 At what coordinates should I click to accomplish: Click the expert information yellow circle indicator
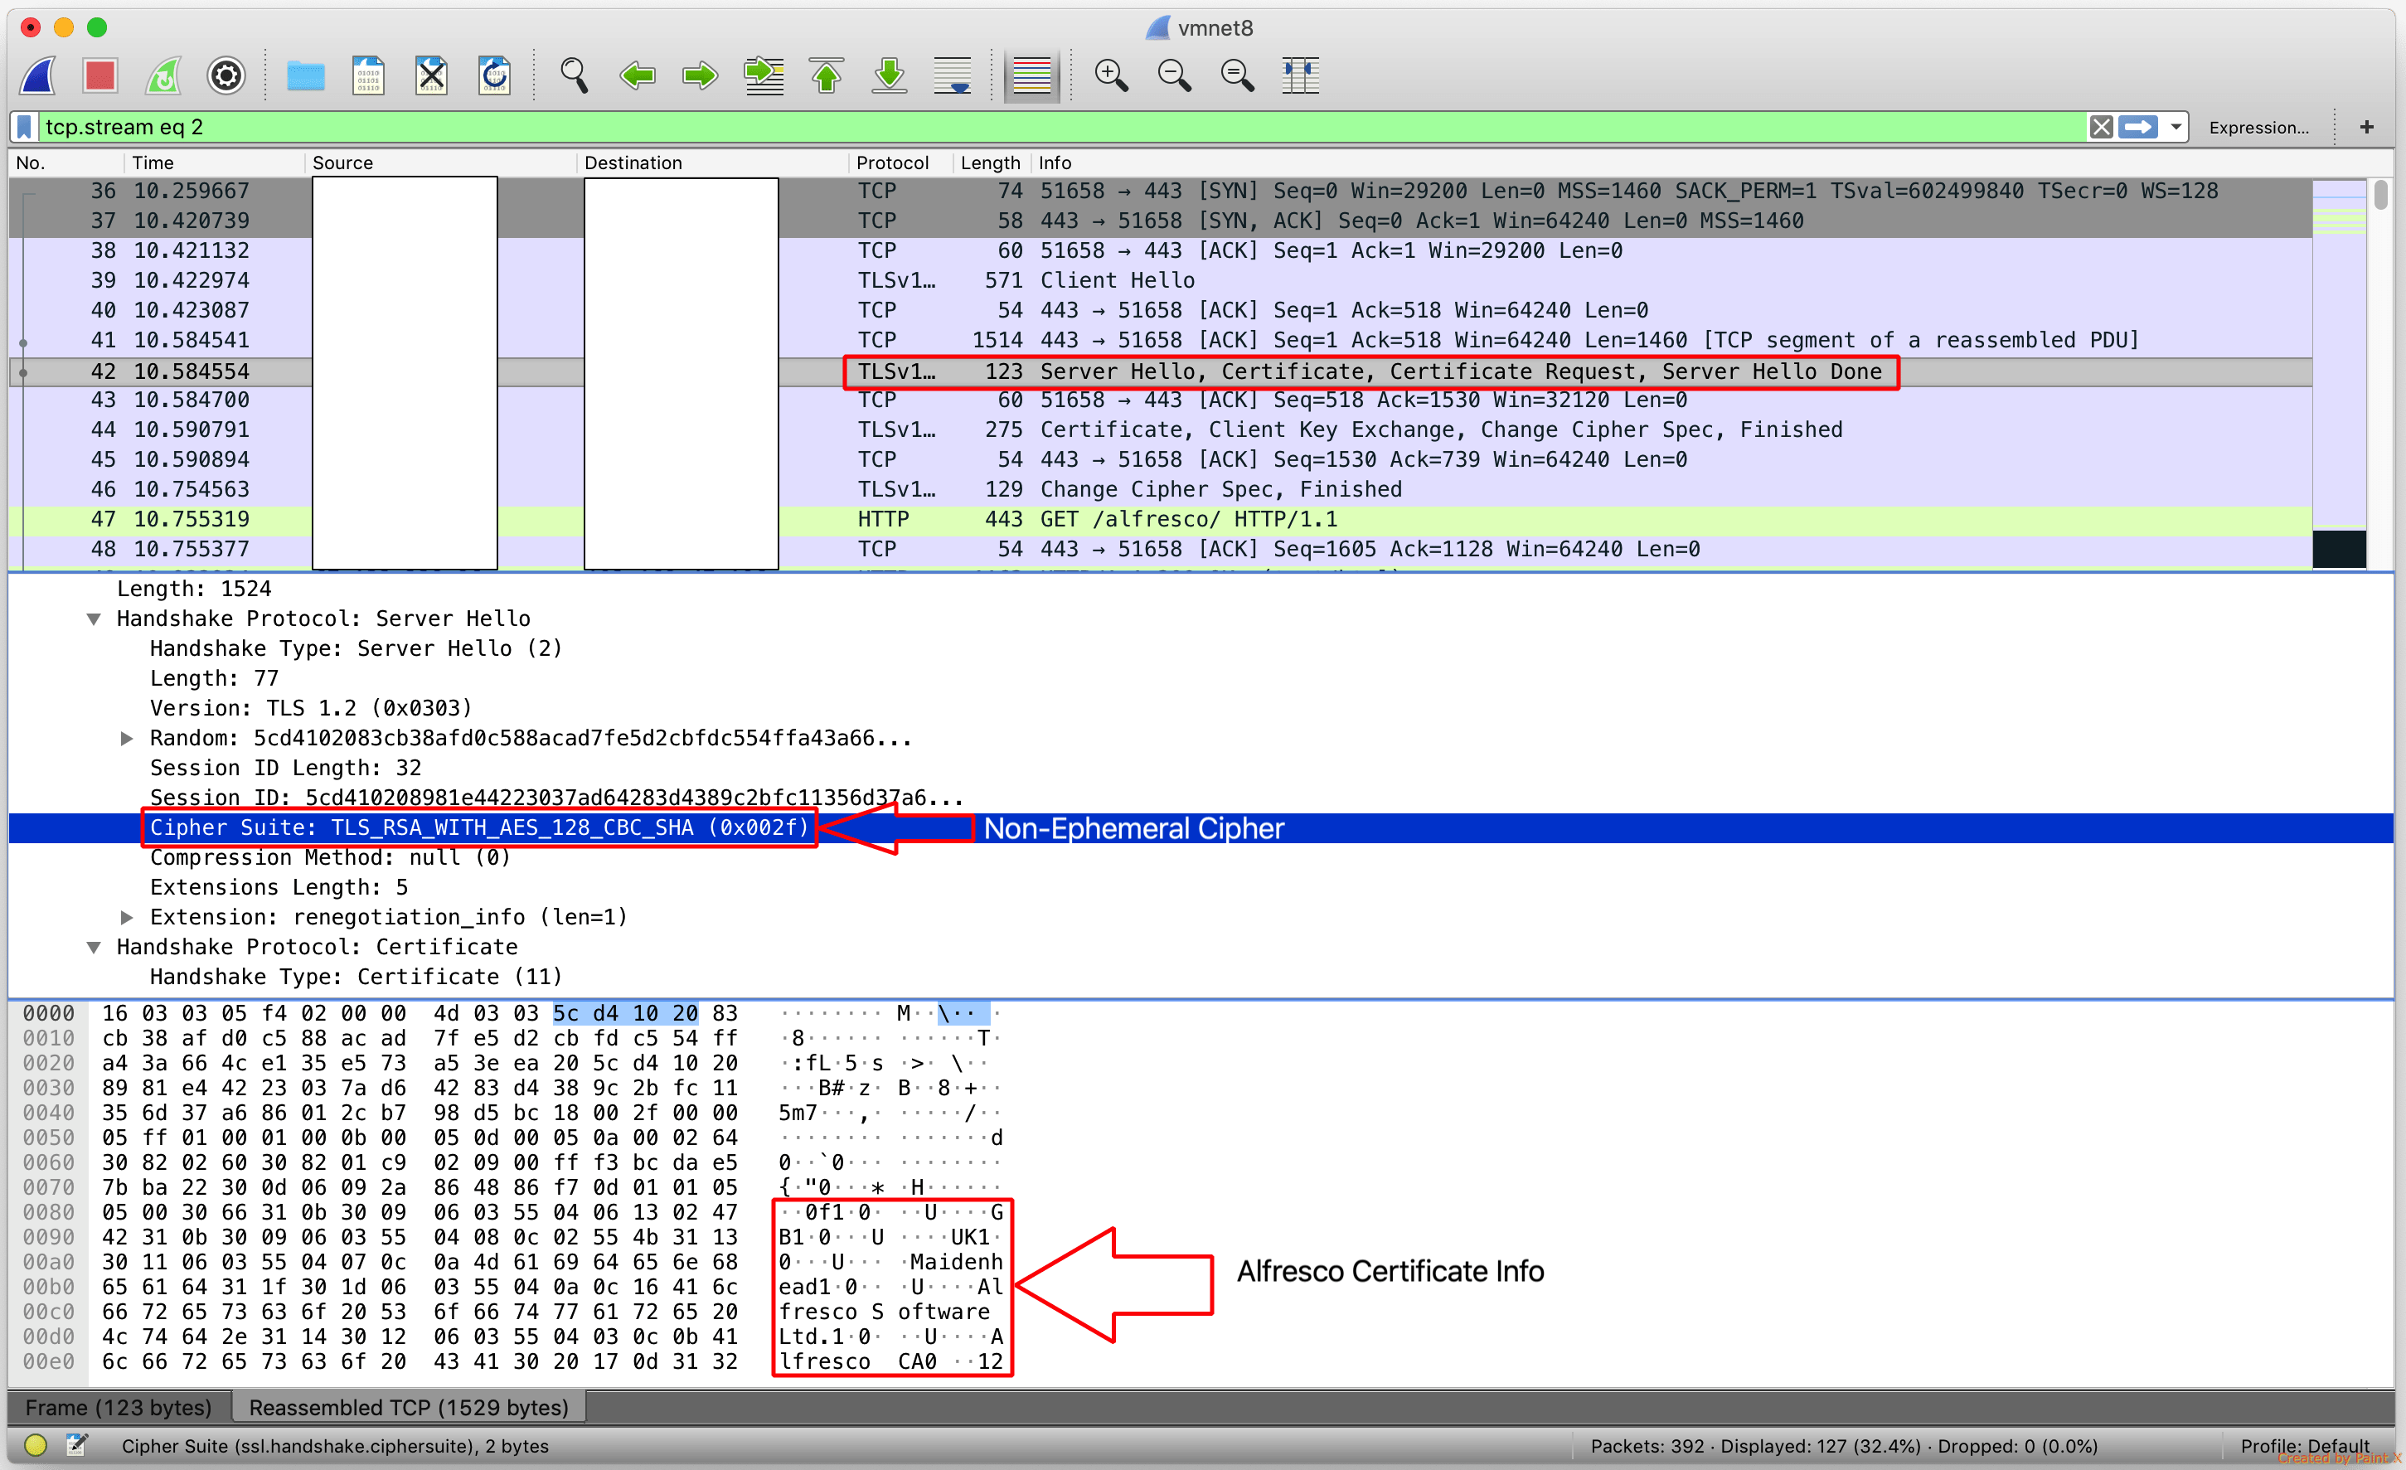click(x=35, y=1446)
